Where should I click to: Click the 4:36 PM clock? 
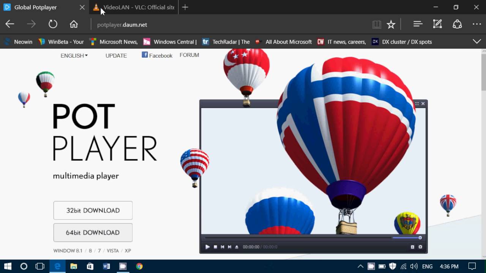click(449, 266)
